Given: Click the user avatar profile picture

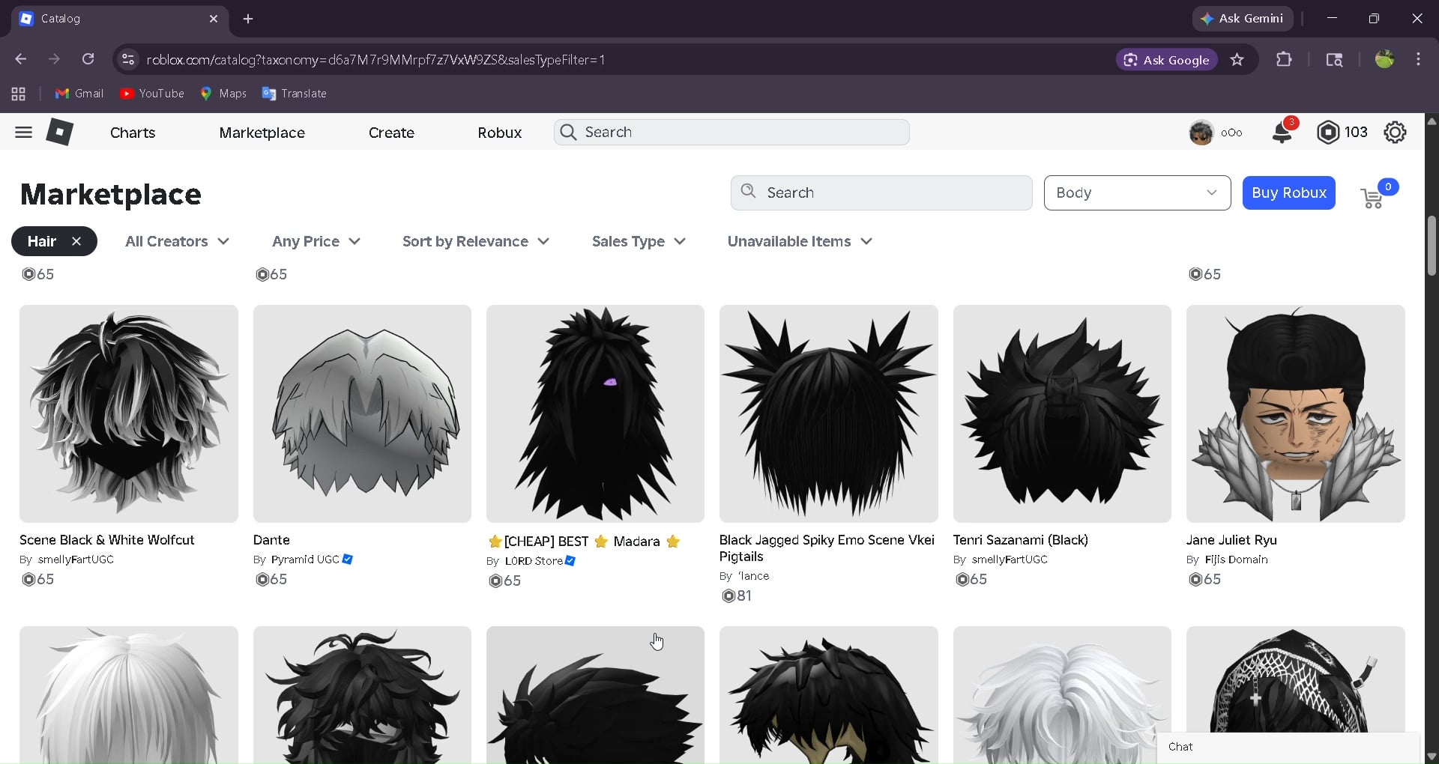Looking at the screenshot, I should point(1201,133).
